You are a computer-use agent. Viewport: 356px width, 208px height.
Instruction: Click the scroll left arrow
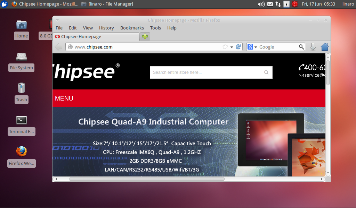[x=56, y=179]
